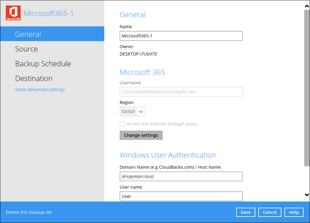Open the Source section
Image resolution: width=310 pixels, height=223 pixels.
(26, 49)
